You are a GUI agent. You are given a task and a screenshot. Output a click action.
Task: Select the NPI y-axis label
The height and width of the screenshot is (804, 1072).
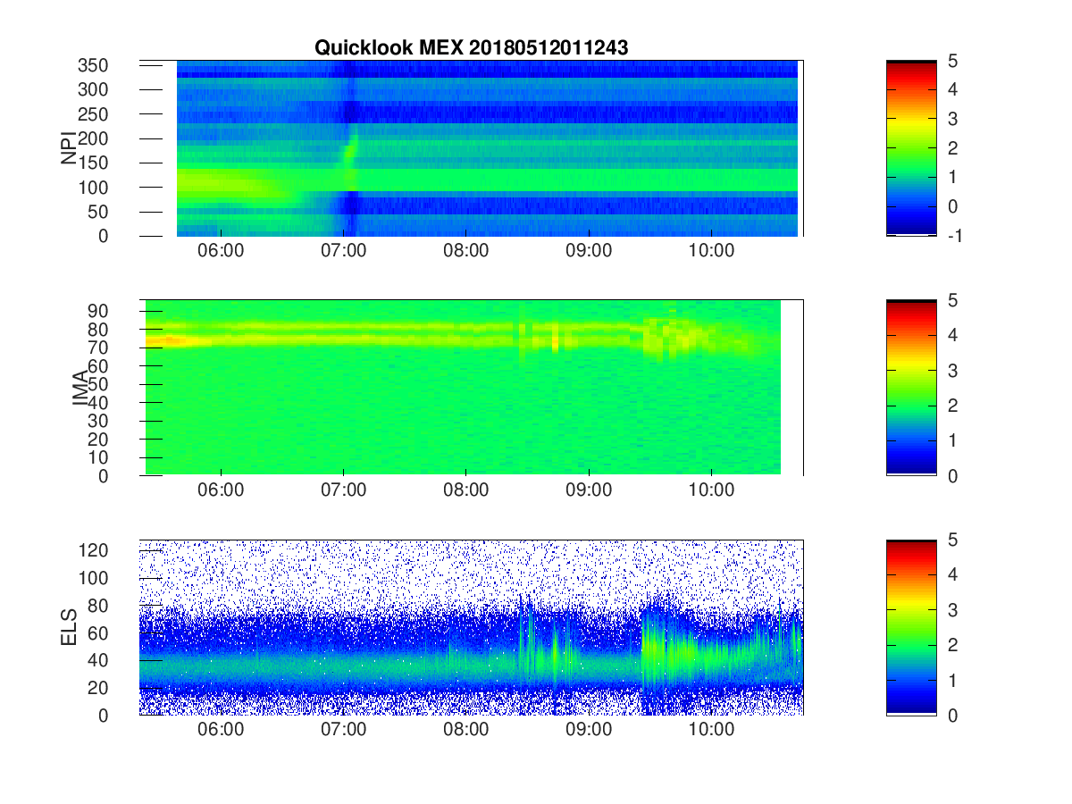[68, 149]
